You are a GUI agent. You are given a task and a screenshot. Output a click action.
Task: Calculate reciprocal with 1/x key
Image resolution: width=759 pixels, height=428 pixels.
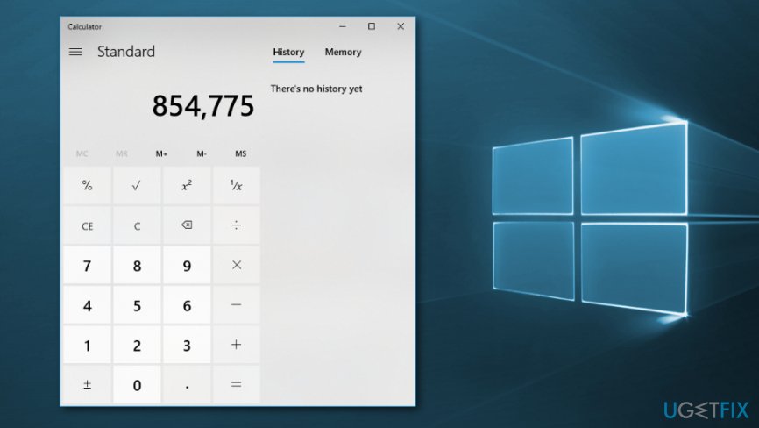click(x=237, y=185)
